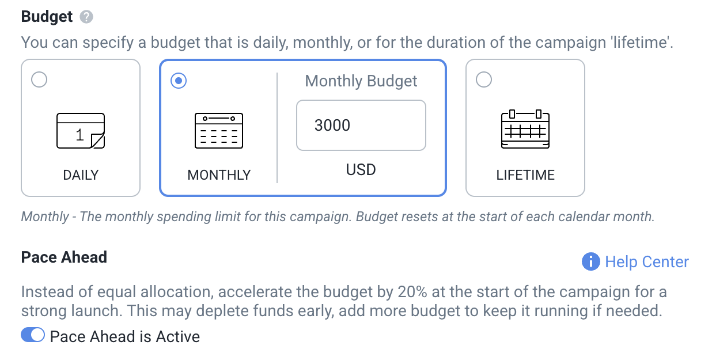Viewport: 712px width, 364px height.
Task: Click the USD currency label under the budget field
Action: pyautogui.click(x=361, y=170)
